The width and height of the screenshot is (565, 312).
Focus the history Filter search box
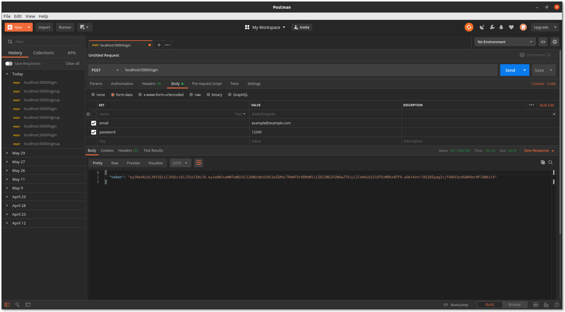43,42
